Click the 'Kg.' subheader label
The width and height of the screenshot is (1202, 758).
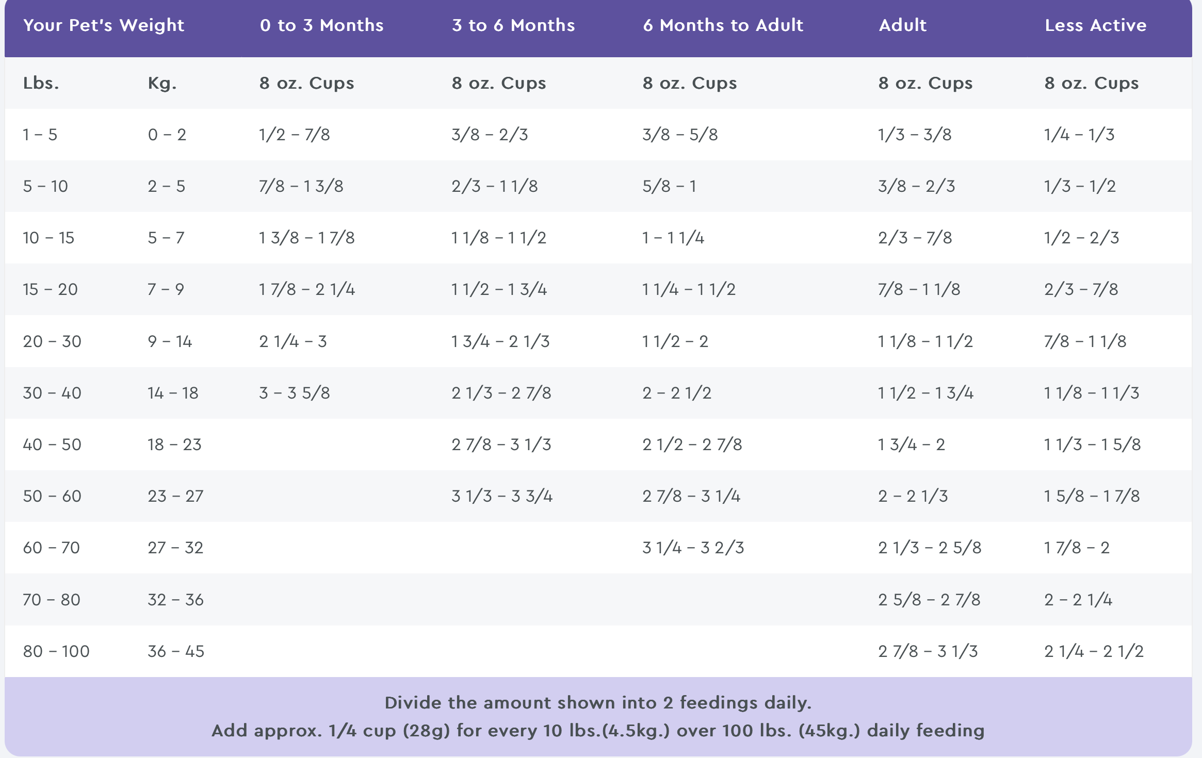click(x=163, y=83)
